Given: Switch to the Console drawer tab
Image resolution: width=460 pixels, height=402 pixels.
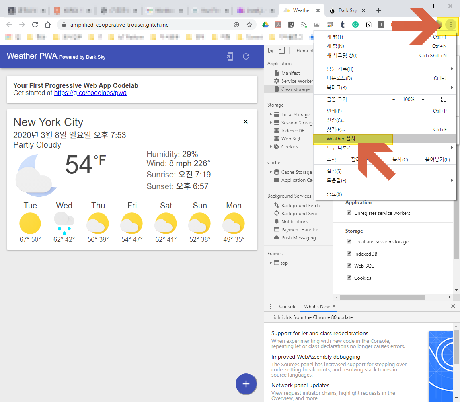Looking at the screenshot, I should point(287,306).
